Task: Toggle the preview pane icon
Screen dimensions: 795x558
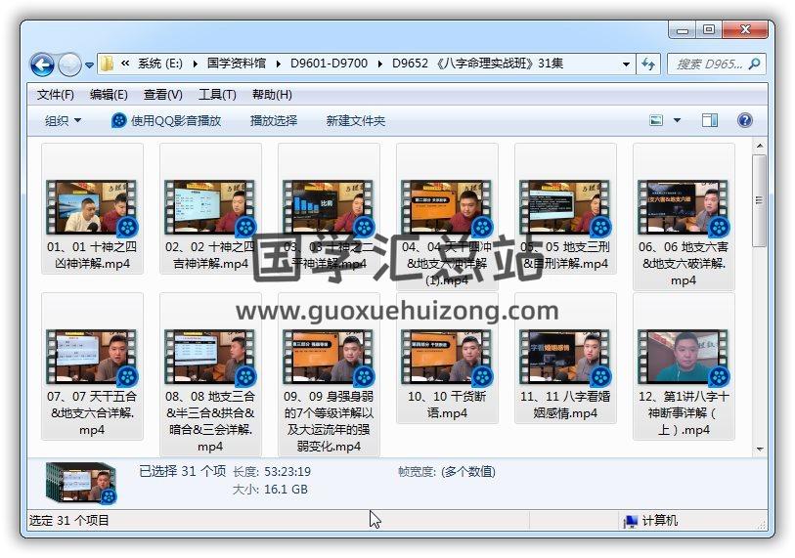Action: [710, 121]
